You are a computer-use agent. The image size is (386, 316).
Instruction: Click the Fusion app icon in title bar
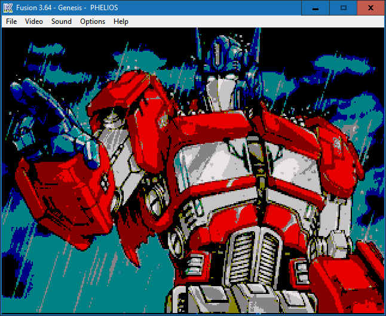[8, 8]
